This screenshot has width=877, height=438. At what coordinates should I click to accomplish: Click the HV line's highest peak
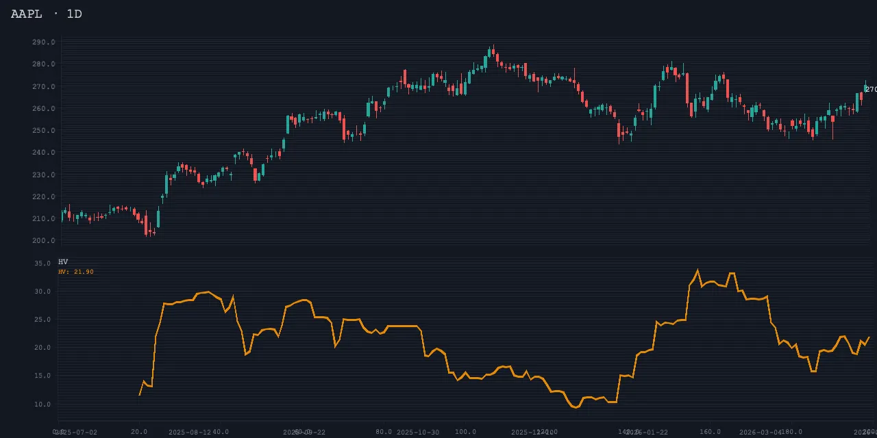click(x=697, y=270)
